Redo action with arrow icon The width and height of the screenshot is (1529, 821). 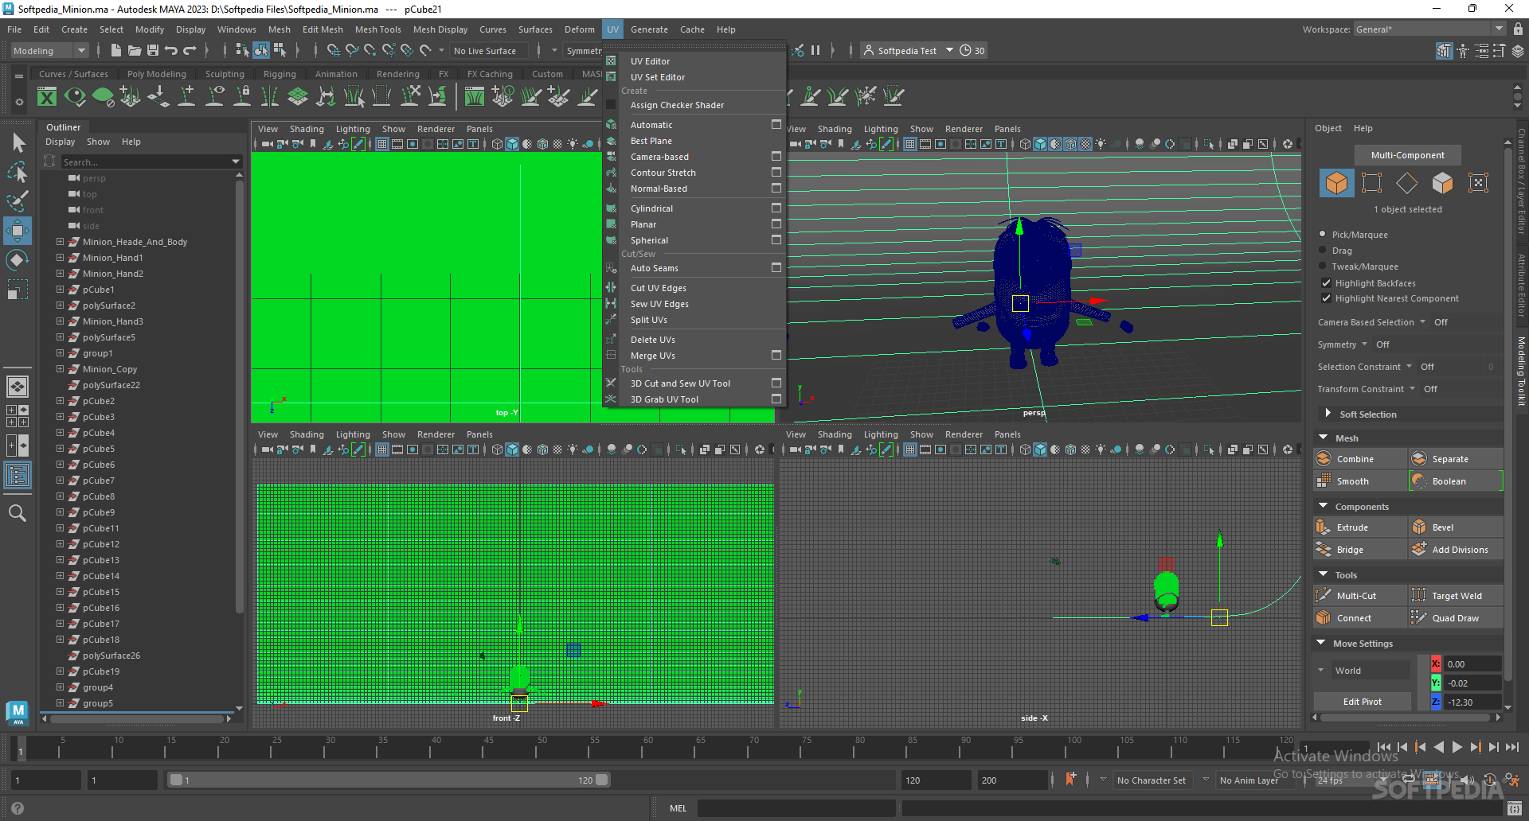(190, 50)
